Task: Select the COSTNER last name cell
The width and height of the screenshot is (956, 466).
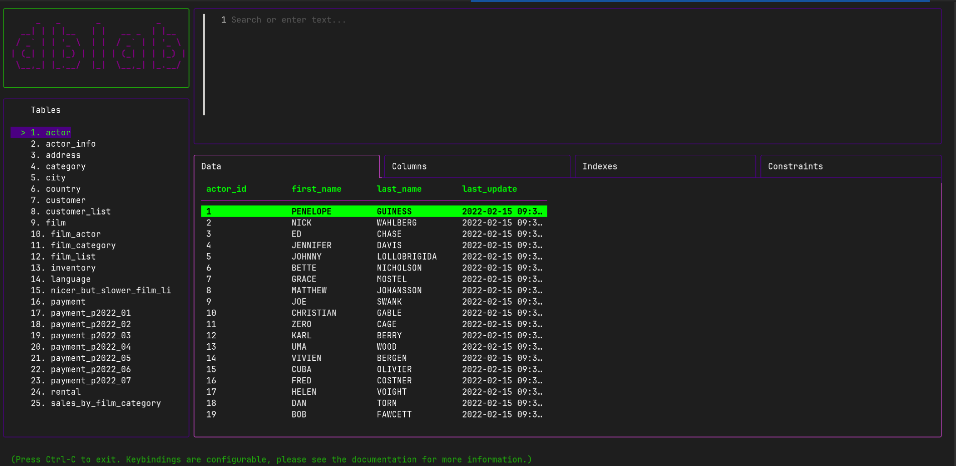Action: 394,381
